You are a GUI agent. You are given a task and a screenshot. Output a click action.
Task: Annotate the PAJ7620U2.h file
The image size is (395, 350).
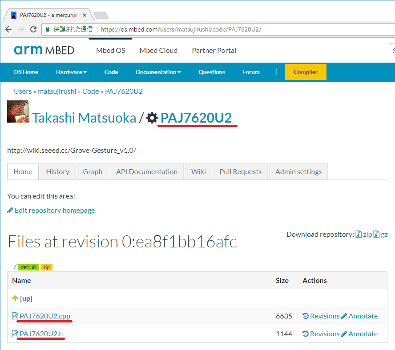pos(363,334)
